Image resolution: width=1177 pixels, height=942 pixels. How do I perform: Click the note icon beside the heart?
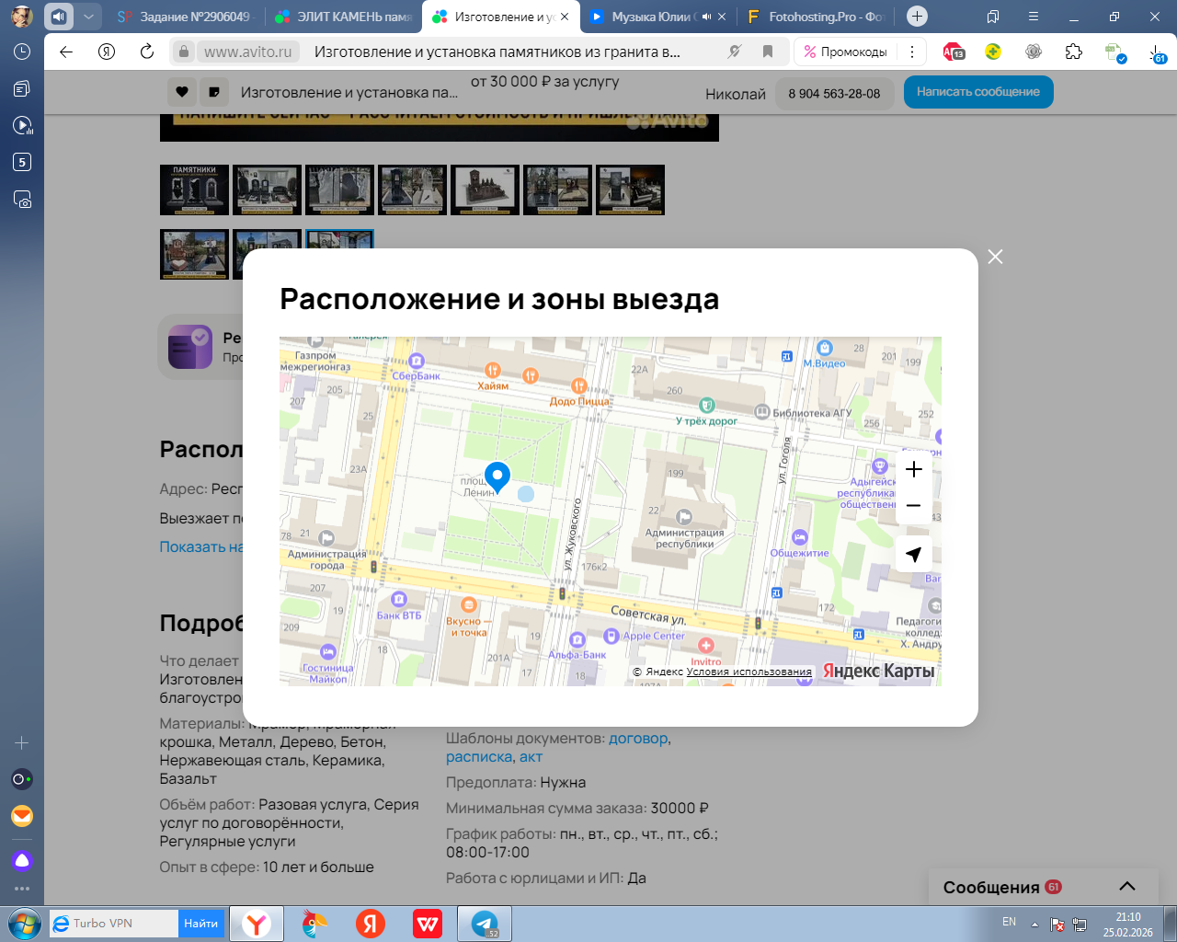click(213, 92)
